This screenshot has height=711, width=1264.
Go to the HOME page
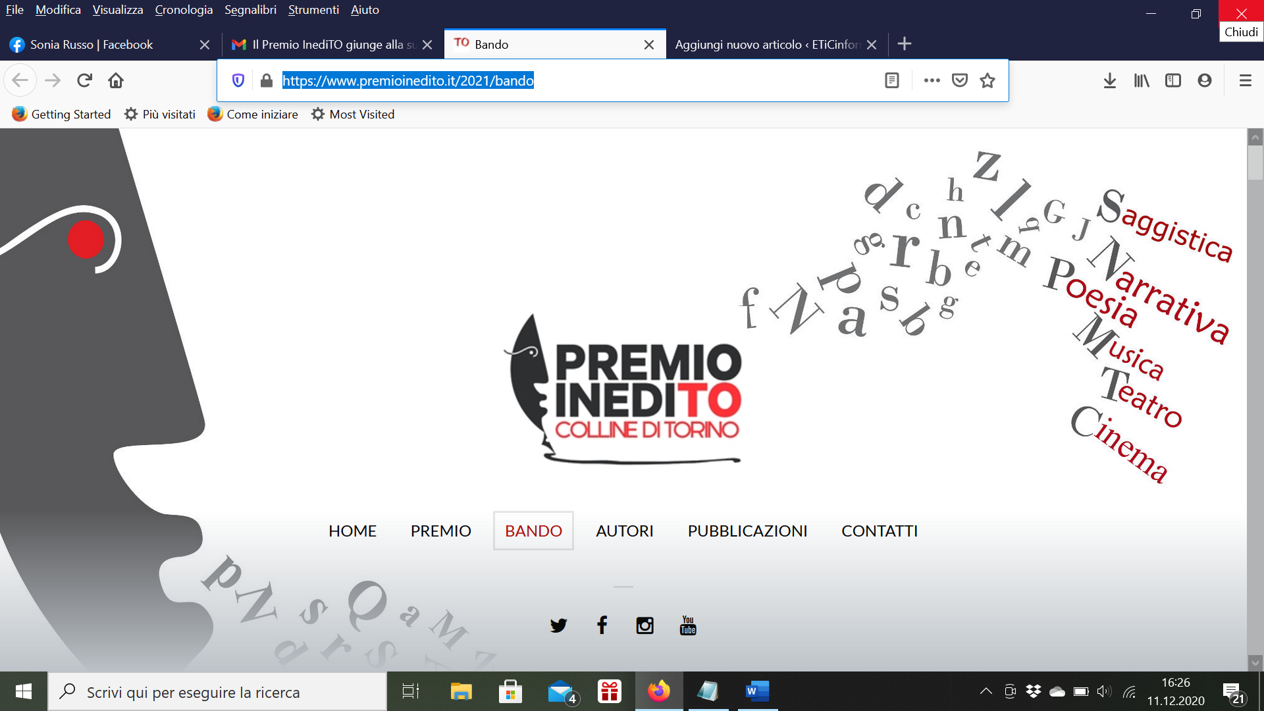click(352, 531)
